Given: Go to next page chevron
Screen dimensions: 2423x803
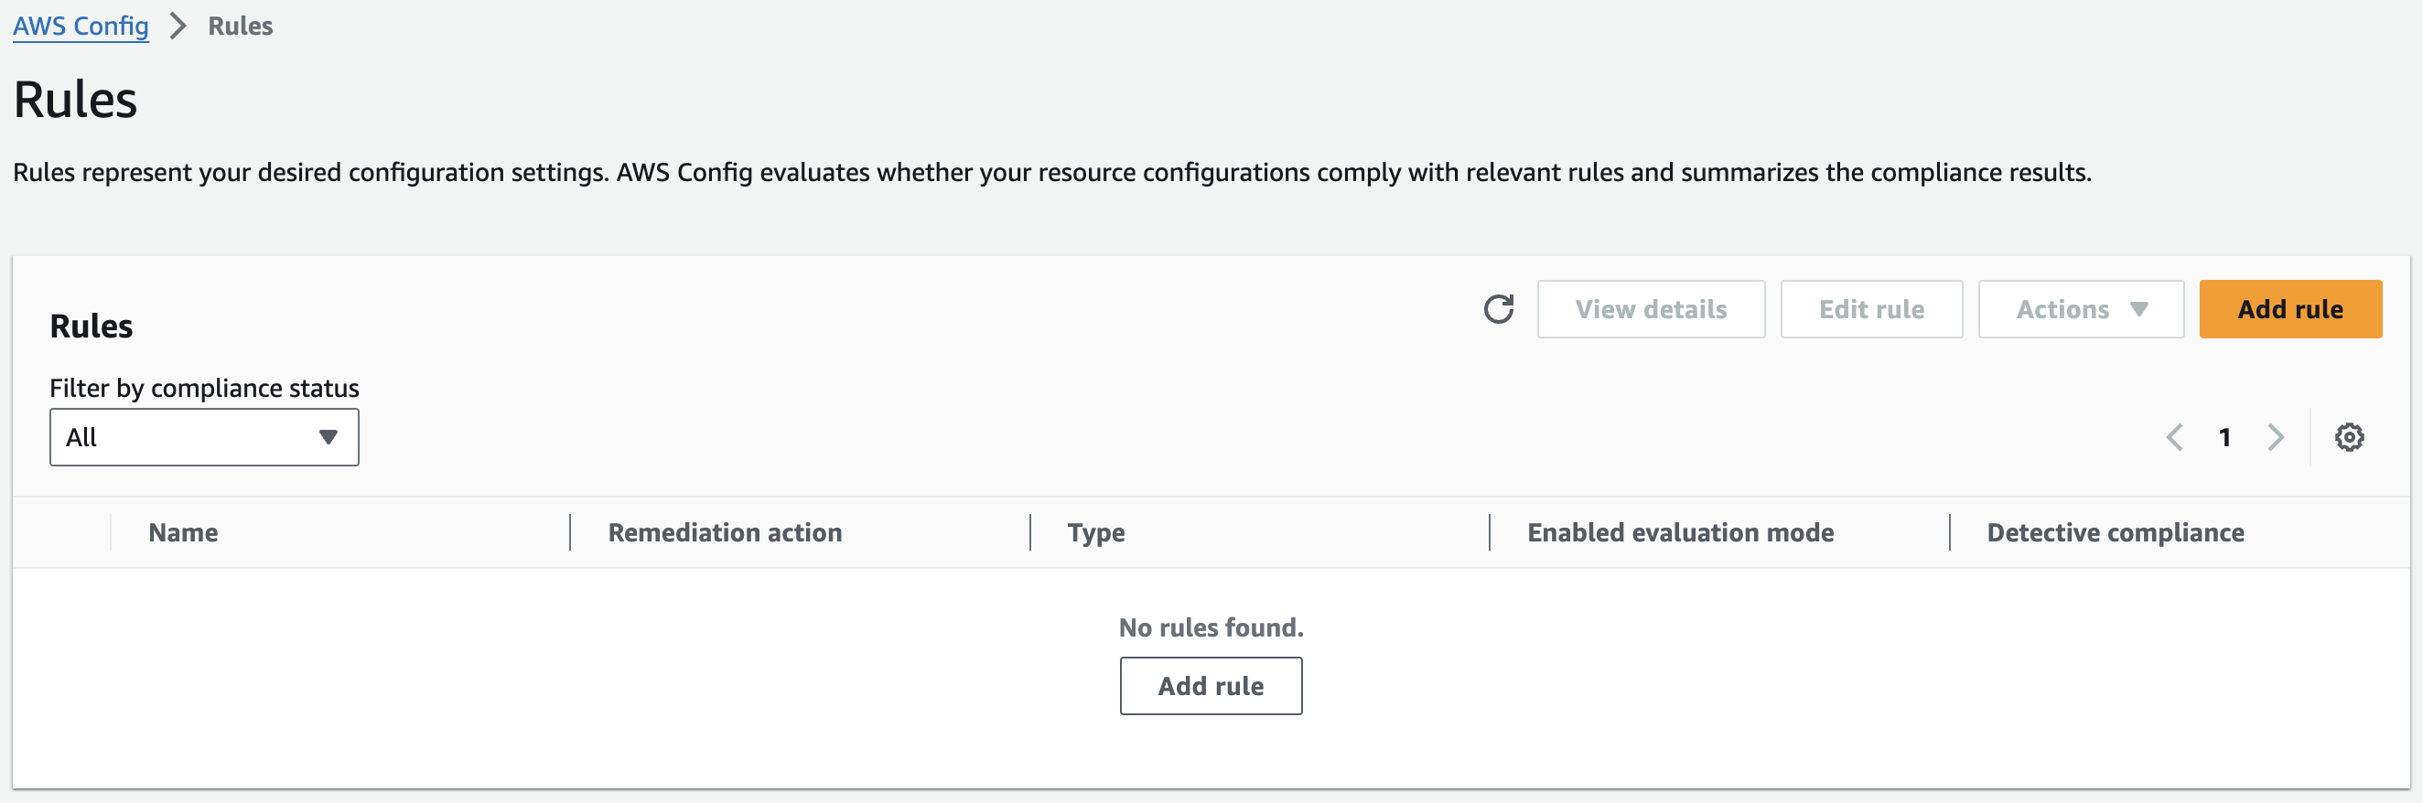Looking at the screenshot, I should (2276, 437).
